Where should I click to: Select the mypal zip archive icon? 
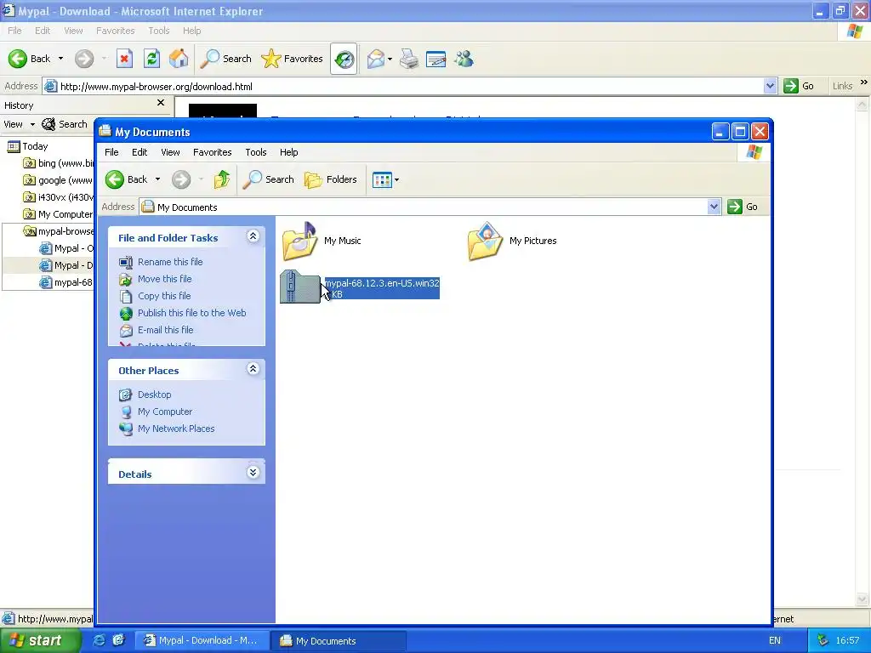point(300,287)
